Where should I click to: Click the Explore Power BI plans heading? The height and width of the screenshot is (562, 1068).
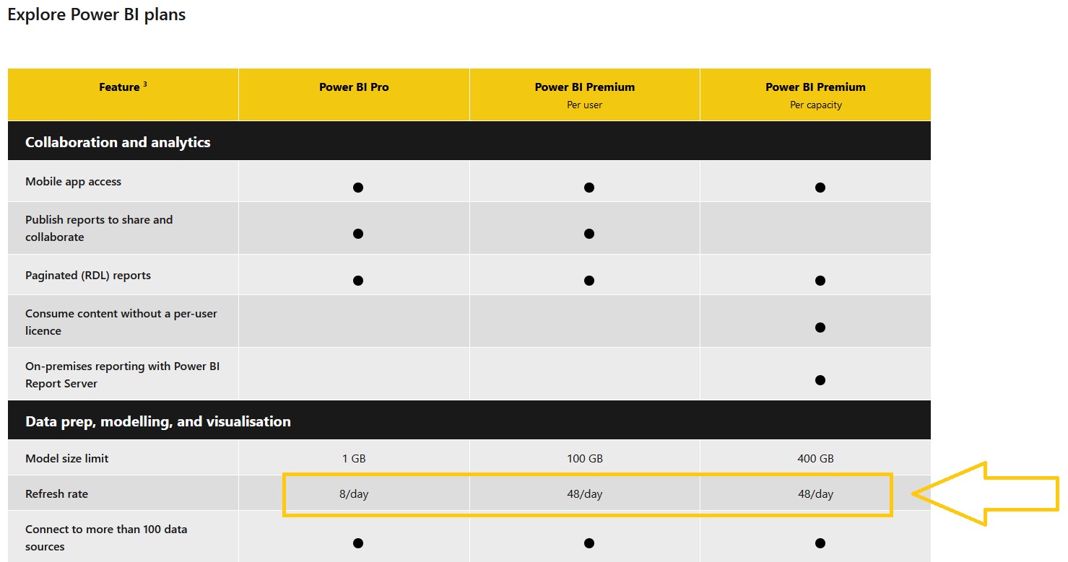pos(97,15)
